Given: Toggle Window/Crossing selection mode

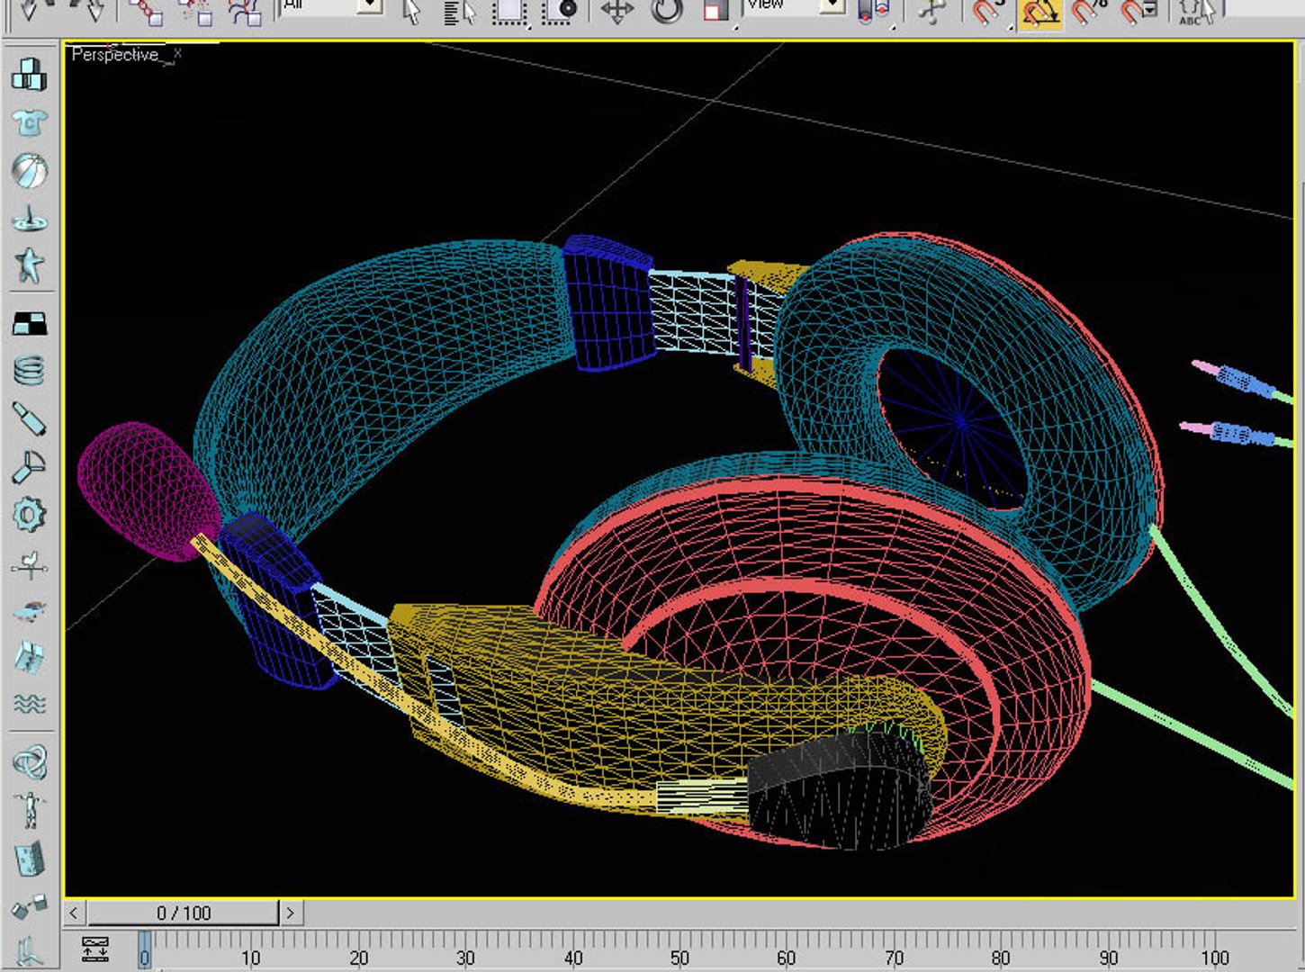Looking at the screenshot, I should 559,11.
